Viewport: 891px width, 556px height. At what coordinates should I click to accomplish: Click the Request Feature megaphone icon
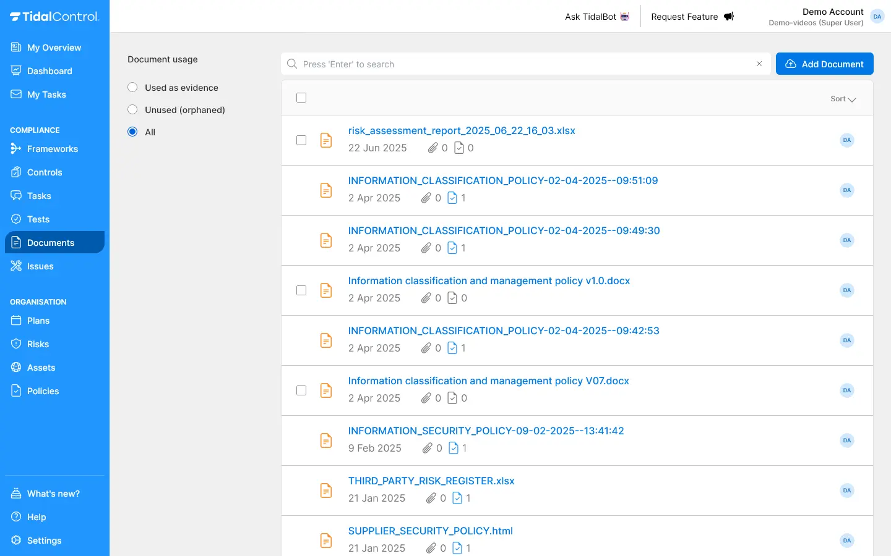tap(729, 17)
